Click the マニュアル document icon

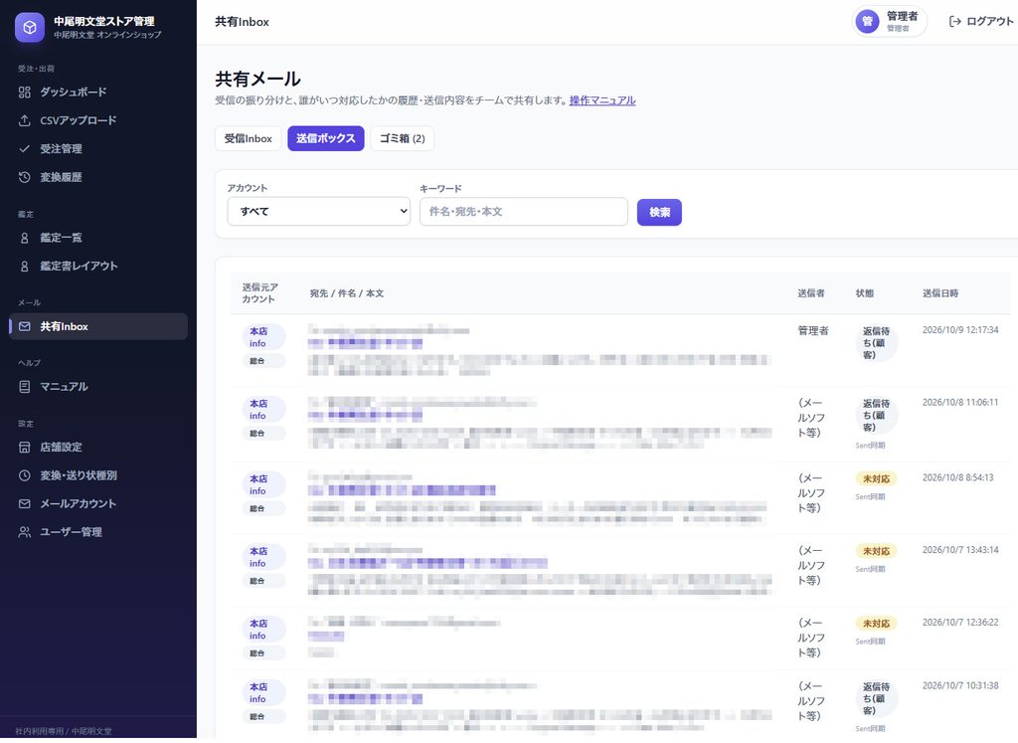click(24, 387)
